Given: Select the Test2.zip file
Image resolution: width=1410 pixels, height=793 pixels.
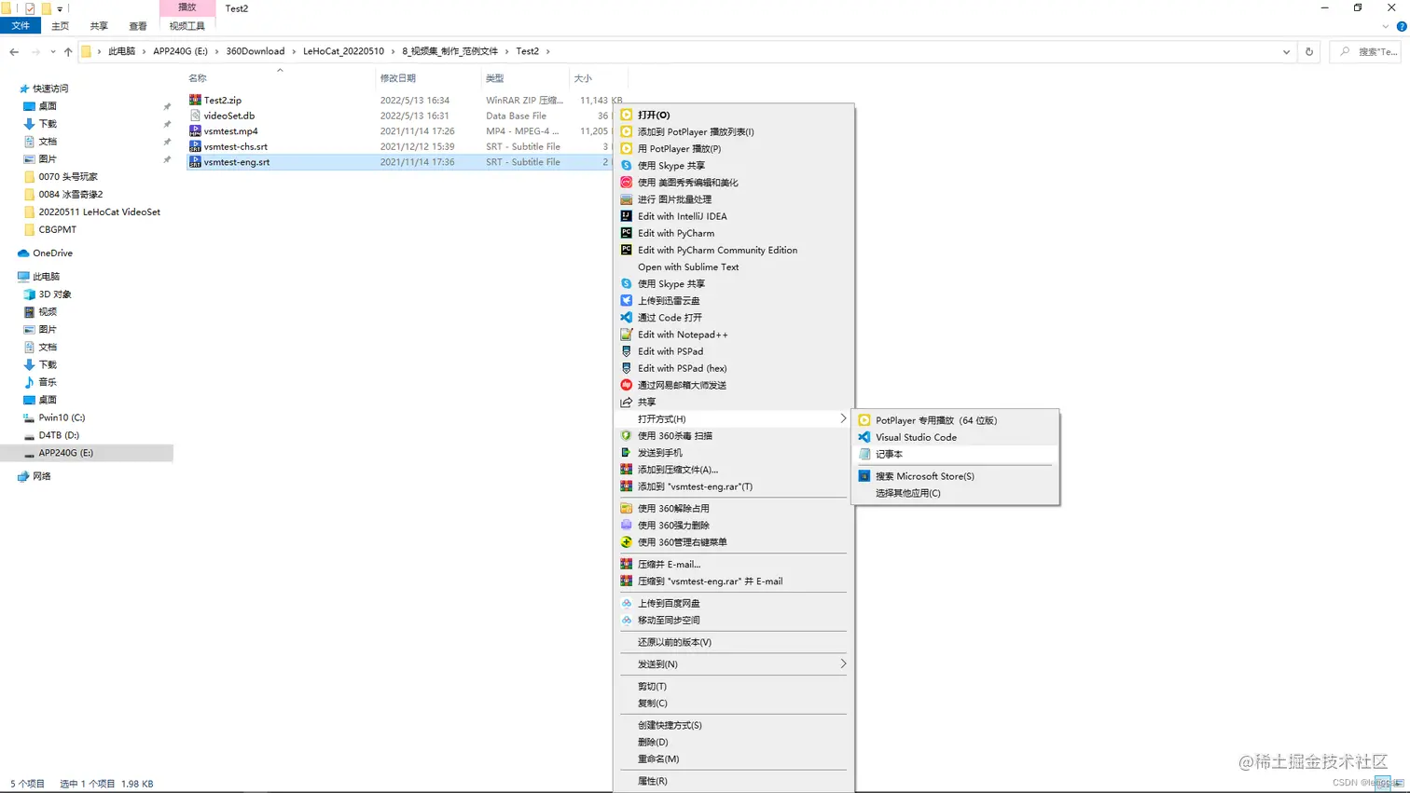Looking at the screenshot, I should (x=223, y=100).
